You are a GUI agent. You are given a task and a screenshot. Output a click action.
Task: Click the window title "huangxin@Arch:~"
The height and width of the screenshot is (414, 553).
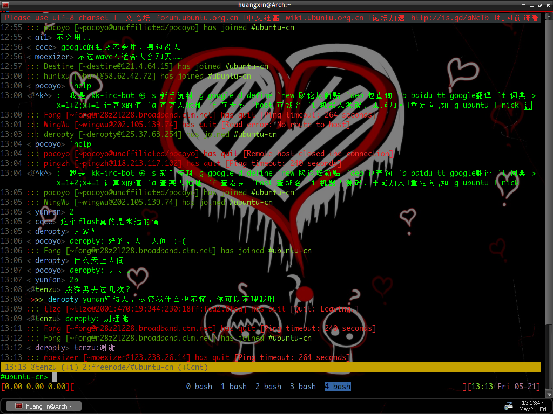tap(264, 5)
